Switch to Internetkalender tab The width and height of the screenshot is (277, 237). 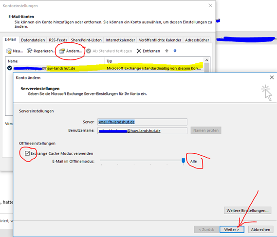coord(120,40)
